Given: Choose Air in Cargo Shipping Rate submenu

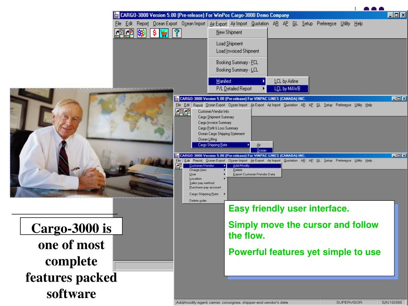Looking at the screenshot, I should click(x=261, y=145).
